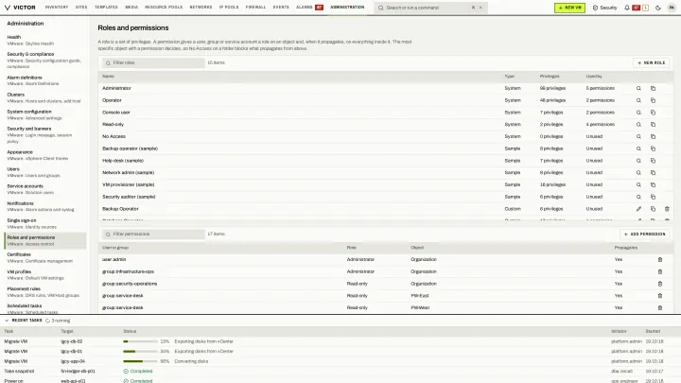Open the notifications bell

click(627, 8)
